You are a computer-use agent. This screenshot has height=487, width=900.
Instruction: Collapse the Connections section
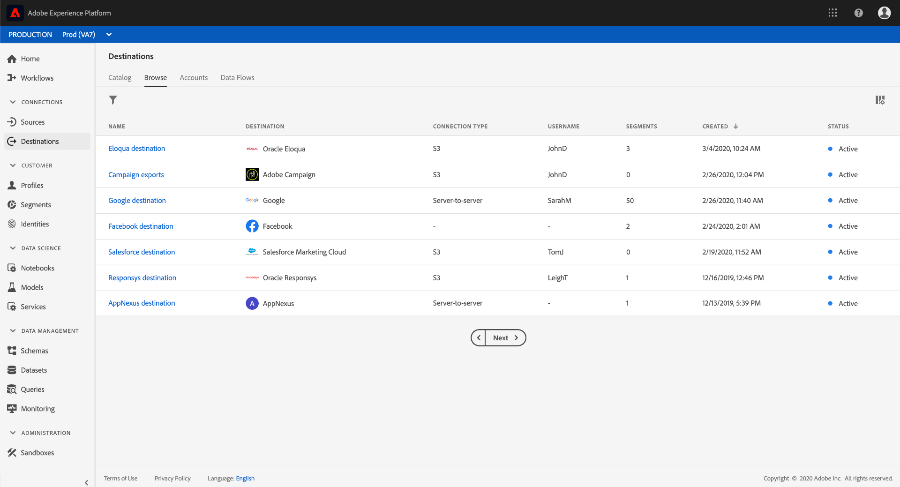pos(13,102)
